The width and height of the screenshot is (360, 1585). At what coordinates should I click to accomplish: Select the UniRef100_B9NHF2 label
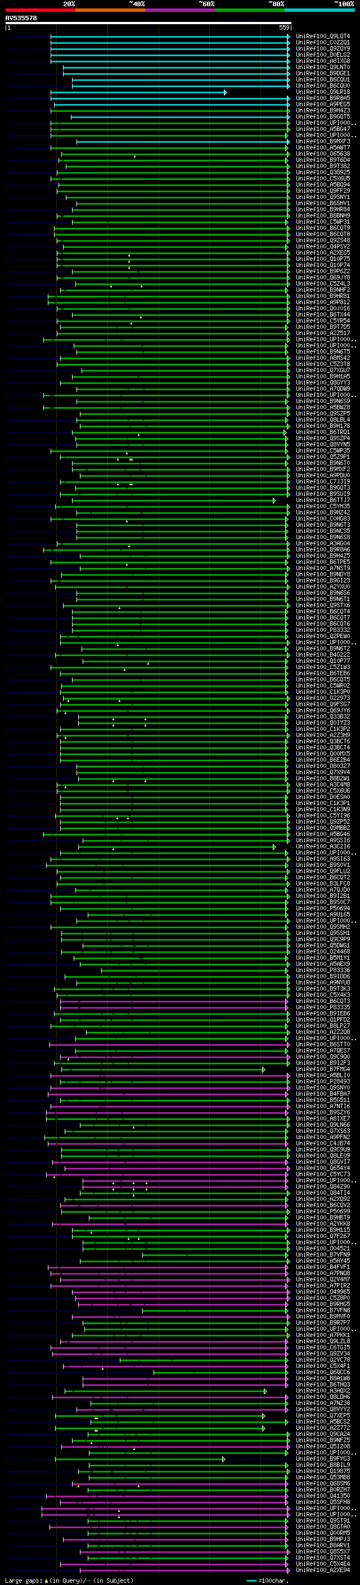(x=322, y=290)
